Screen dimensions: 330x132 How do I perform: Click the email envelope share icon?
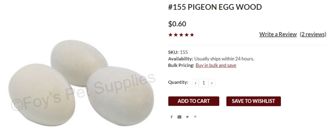coord(179,117)
